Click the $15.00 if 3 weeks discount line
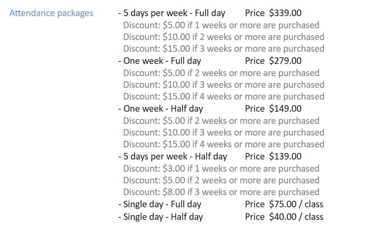 [224, 49]
